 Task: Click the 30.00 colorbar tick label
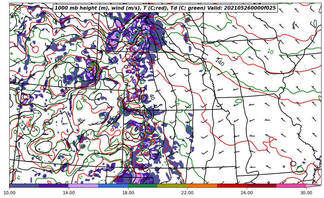(x=306, y=193)
